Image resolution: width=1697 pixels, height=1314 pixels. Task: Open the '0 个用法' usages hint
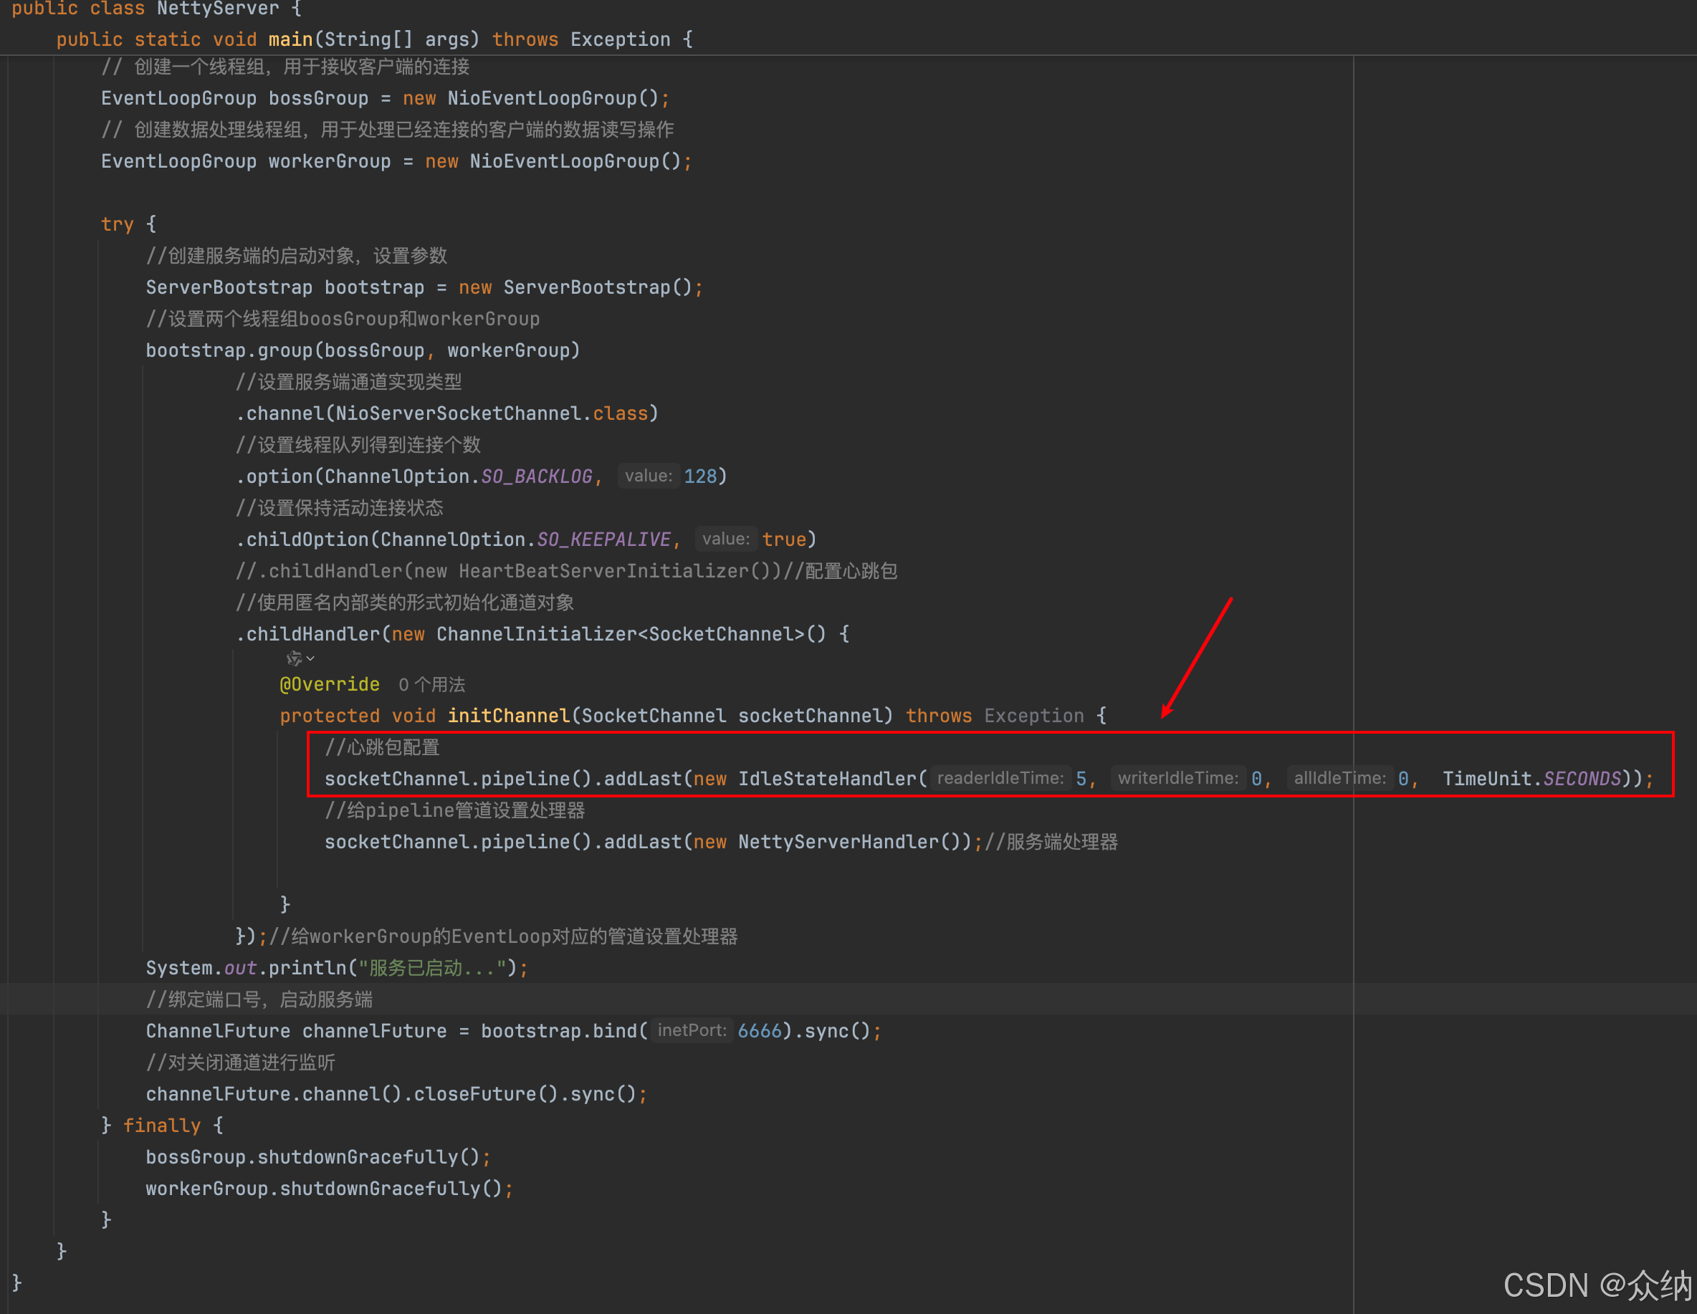click(431, 685)
